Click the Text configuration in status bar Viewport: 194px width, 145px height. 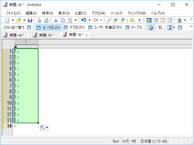coord(115,141)
